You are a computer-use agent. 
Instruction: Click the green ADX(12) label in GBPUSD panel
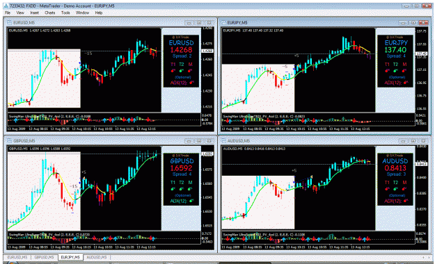coord(179,201)
